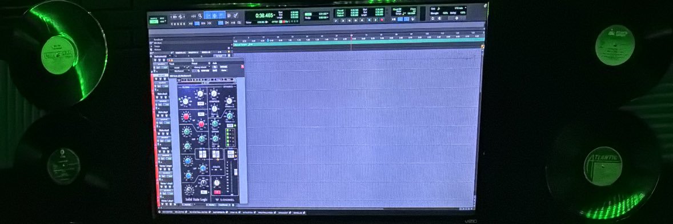Viewport: 673px width, 224px height.
Task: Open the SSLChannel plugin selector dropdown
Action: (179, 71)
